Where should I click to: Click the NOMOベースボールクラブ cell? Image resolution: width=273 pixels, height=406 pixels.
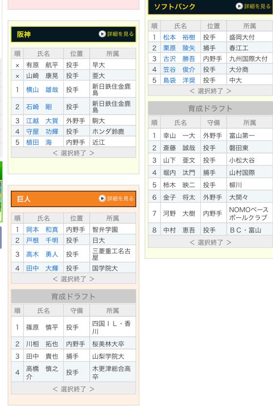(x=250, y=213)
